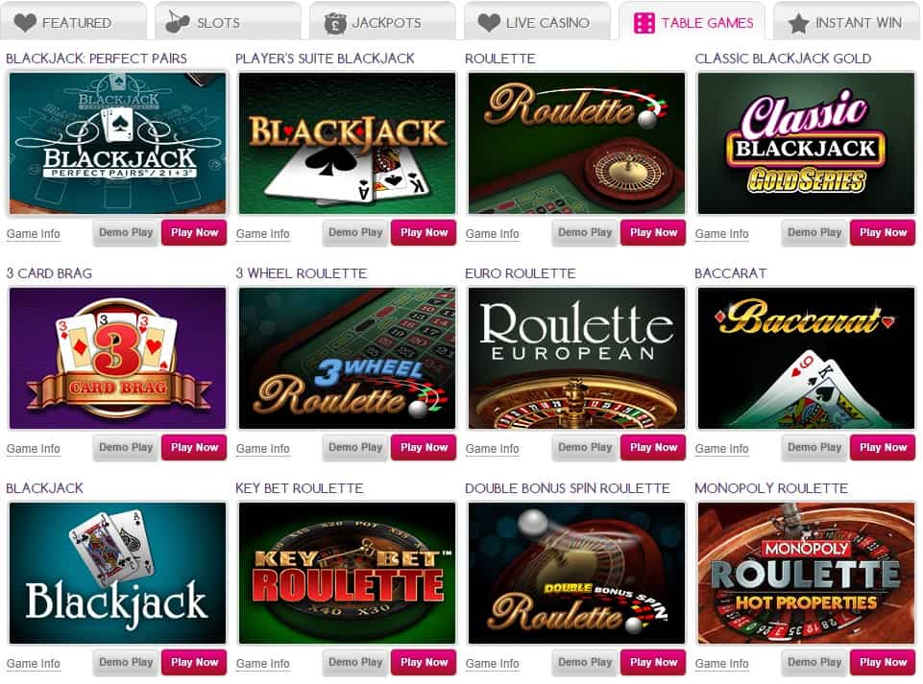Screen dimensions: 923x684
Task: Open the Roulette game title link
Action: point(499,59)
